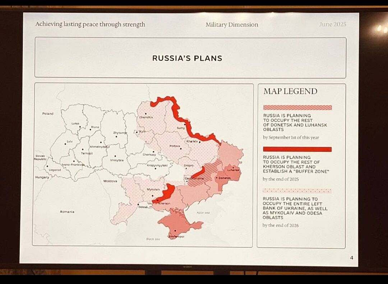The width and height of the screenshot is (388, 284).
Task: Select the dotted pink legend swatch
Action: [x=297, y=191]
